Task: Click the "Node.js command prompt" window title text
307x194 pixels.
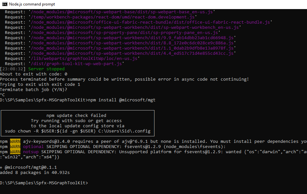Action: pyautogui.click(x=32, y=4)
